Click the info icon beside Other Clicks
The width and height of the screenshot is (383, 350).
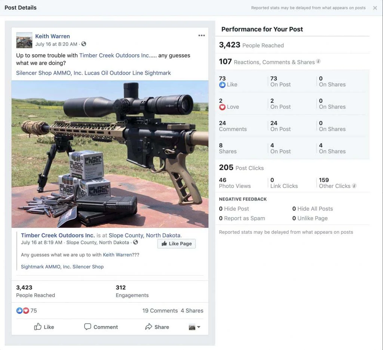pyautogui.click(x=354, y=186)
